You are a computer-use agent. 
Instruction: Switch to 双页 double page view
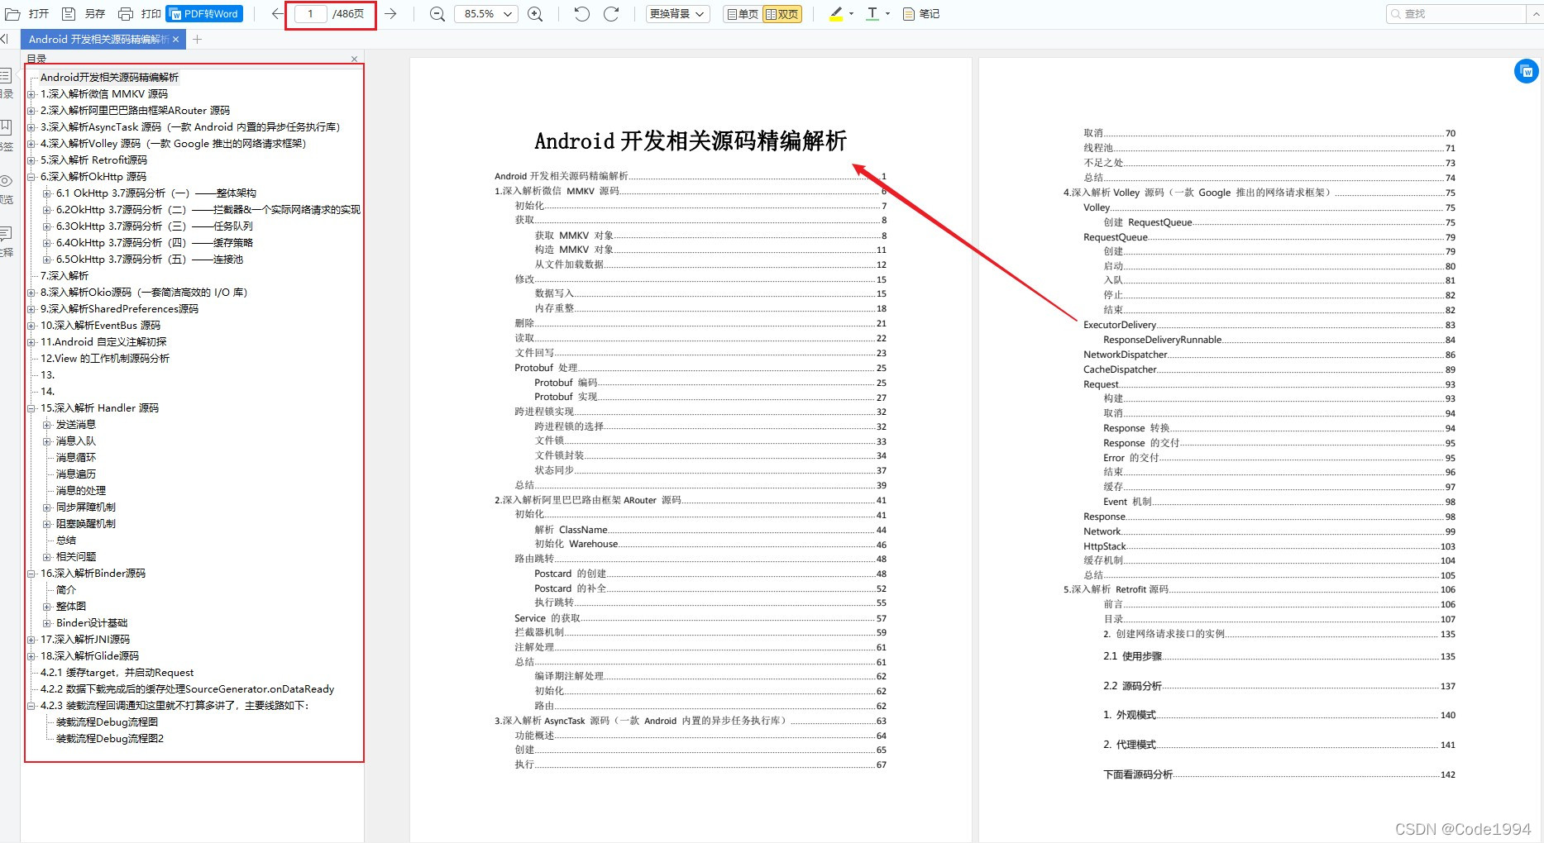point(782,14)
